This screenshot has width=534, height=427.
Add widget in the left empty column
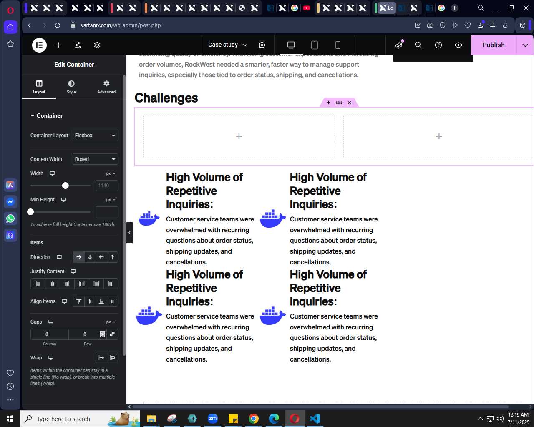click(x=239, y=136)
